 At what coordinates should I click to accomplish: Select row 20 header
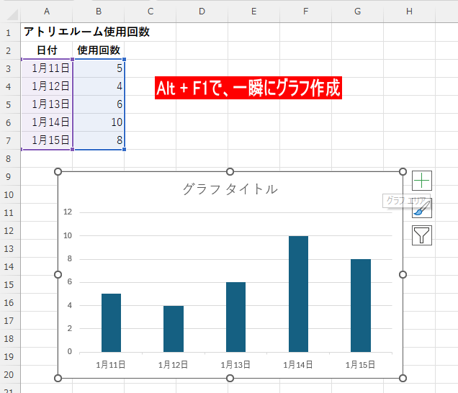coord(9,374)
